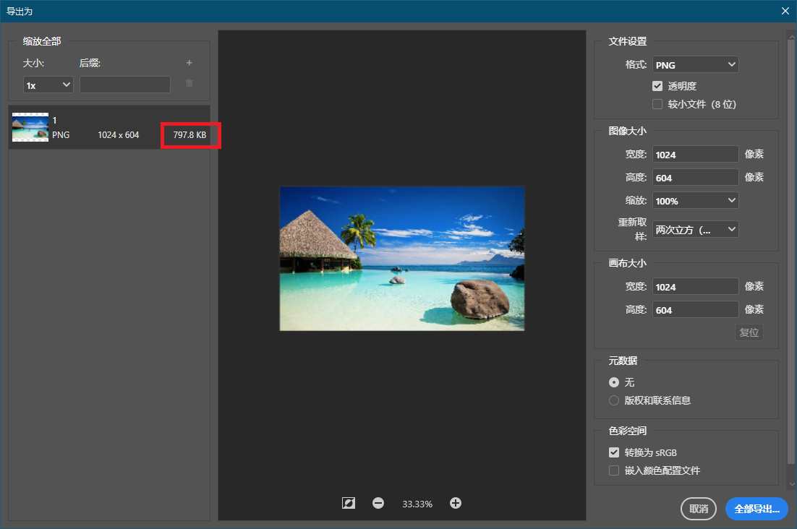Select the beach image thumbnail in list
The height and width of the screenshot is (529, 797).
[30, 127]
